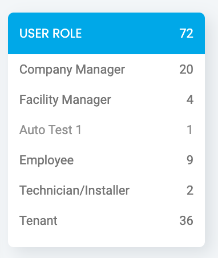Click the count 9 beside Employee
Viewport: 218px width, 258px height.
pos(190,160)
